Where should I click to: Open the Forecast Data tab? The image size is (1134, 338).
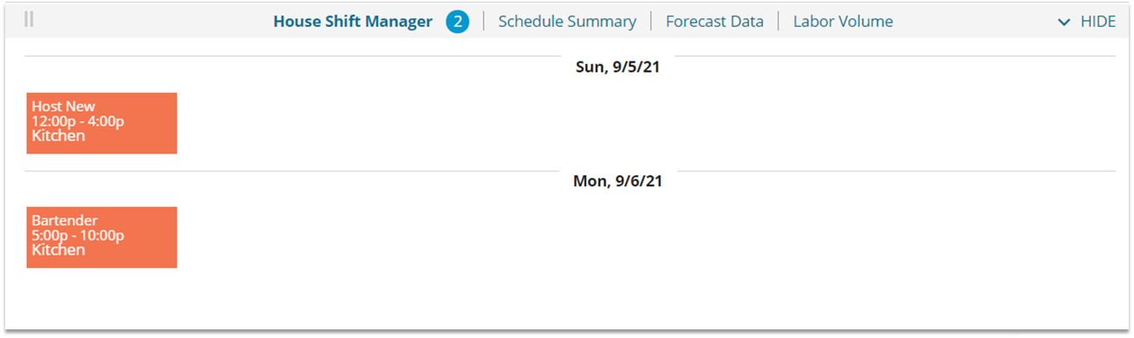tap(714, 22)
